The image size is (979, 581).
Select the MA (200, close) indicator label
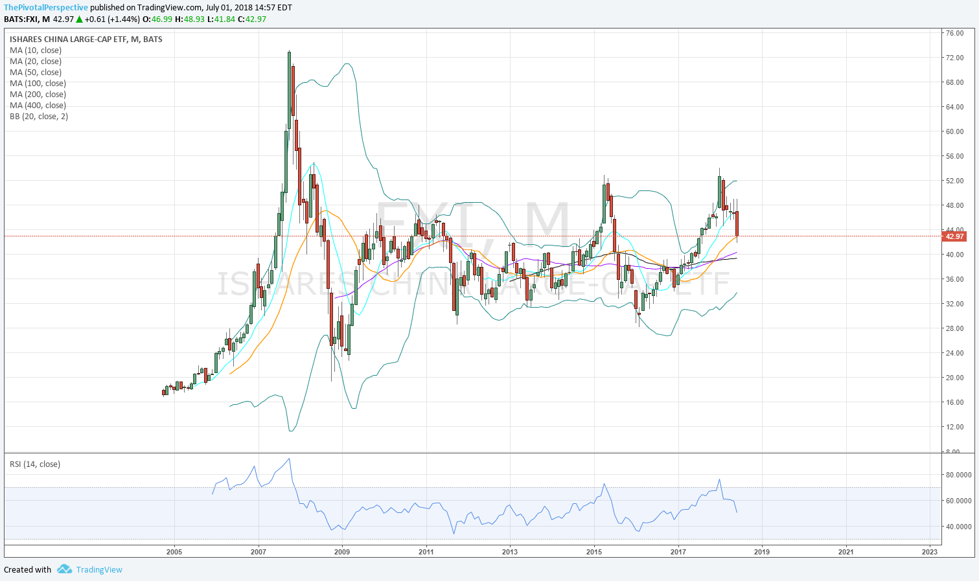point(38,95)
